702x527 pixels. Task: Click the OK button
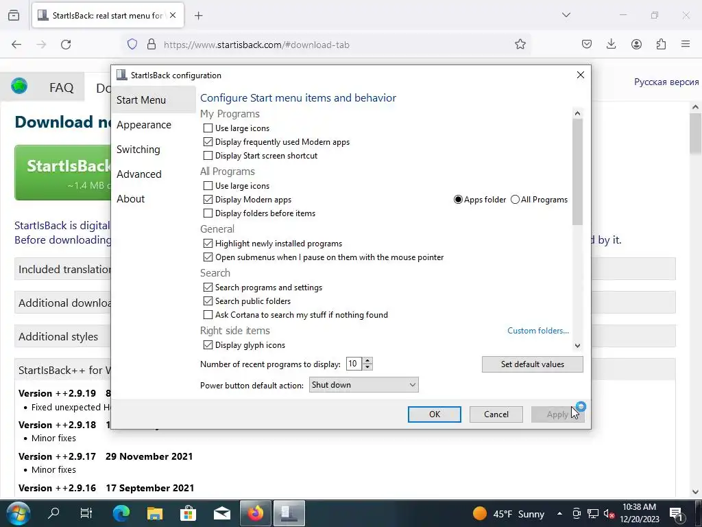[x=434, y=414]
